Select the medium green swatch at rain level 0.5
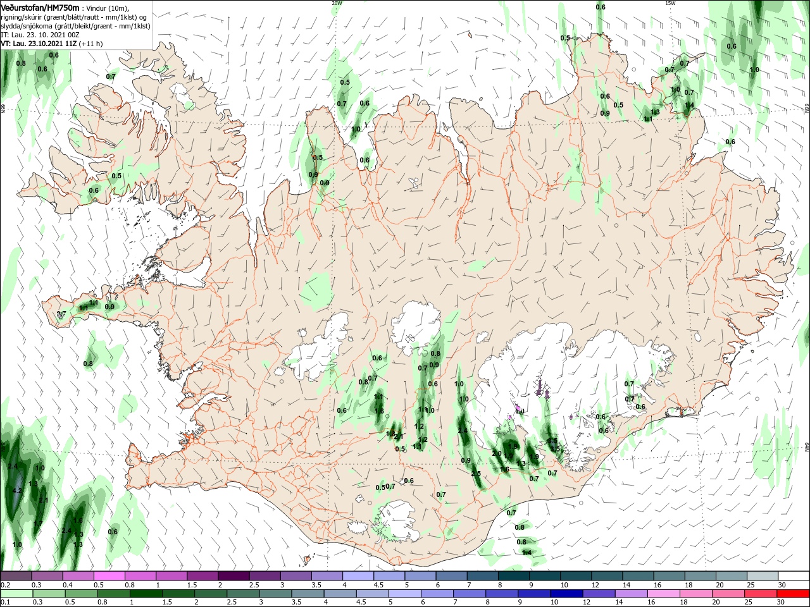Image resolution: width=810 pixels, height=607 pixels. (x=82, y=594)
